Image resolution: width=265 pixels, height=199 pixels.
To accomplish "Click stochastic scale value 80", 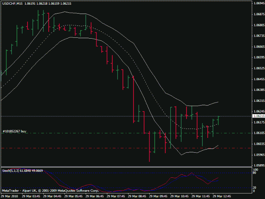I will (x=254, y=173).
